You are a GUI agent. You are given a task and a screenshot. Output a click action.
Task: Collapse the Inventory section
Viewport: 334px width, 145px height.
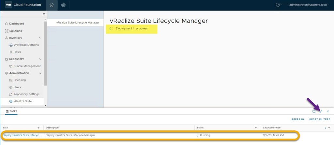point(40,38)
